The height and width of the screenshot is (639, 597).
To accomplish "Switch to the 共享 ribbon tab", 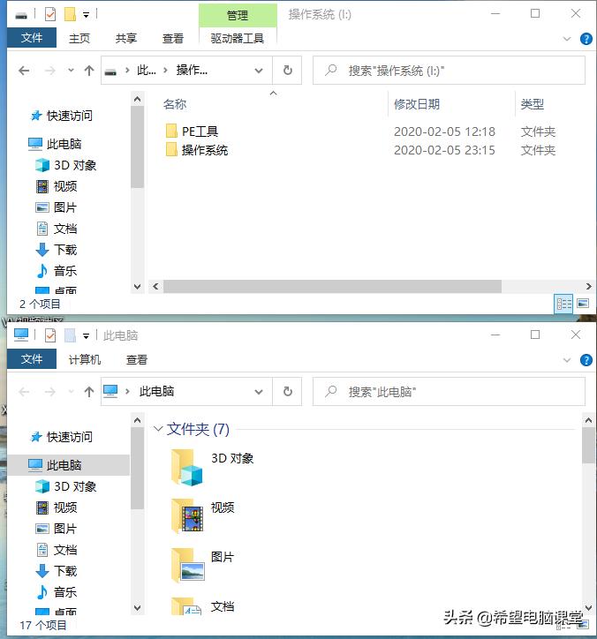I will pos(126,38).
